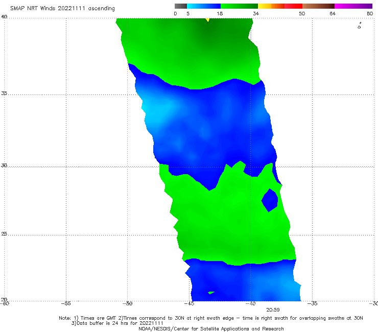Click the color bar label '5'
Screen dimensions: 378x332
tap(188, 14)
